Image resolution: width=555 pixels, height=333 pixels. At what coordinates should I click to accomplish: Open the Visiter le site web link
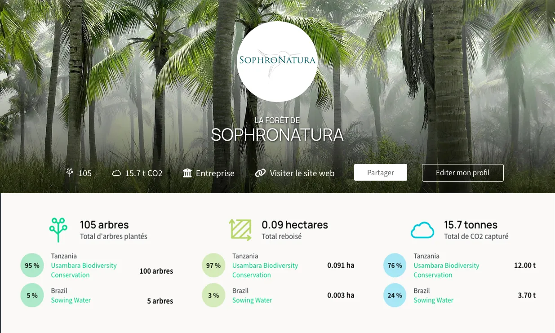click(302, 173)
